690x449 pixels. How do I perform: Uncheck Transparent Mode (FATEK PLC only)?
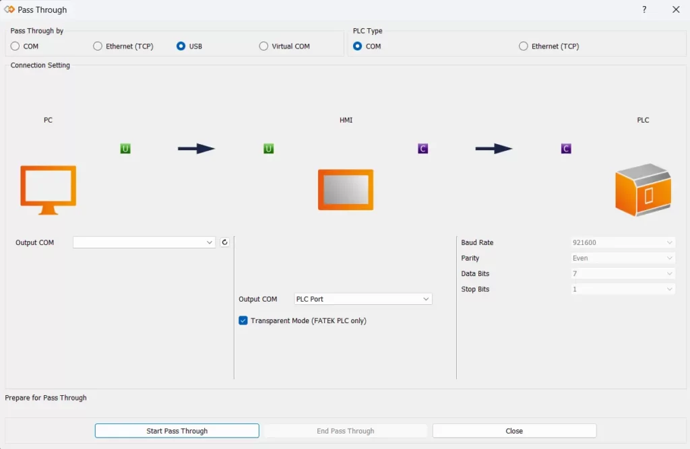(243, 321)
